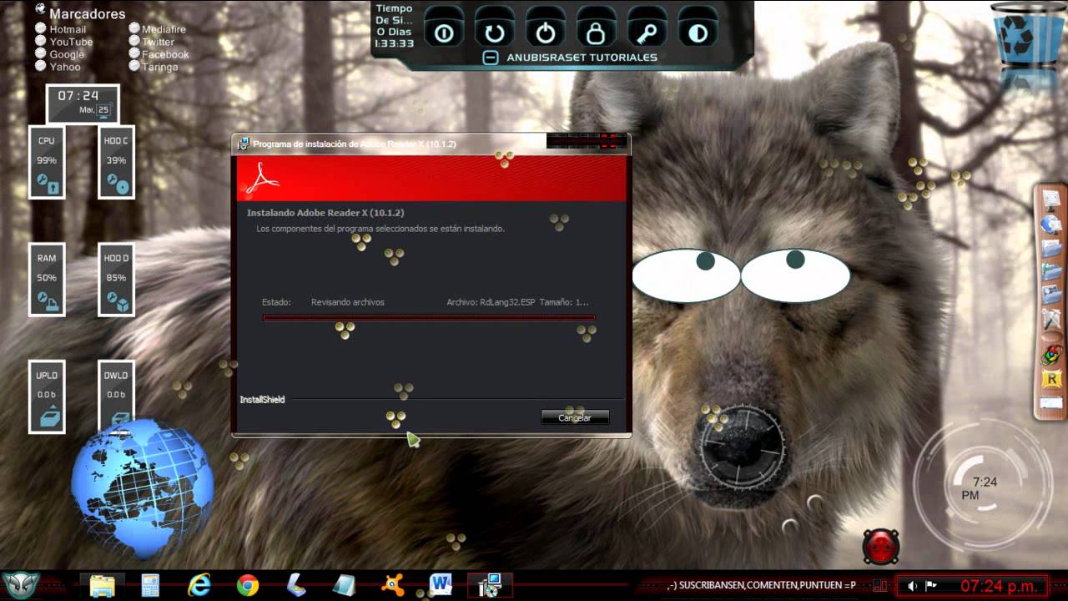Click the UPLD upload speed gadget
Image resolution: width=1068 pixels, height=601 pixels.
tap(47, 396)
